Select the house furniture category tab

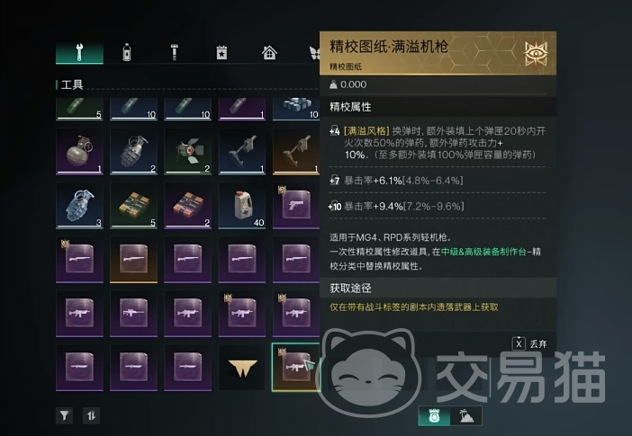[269, 52]
